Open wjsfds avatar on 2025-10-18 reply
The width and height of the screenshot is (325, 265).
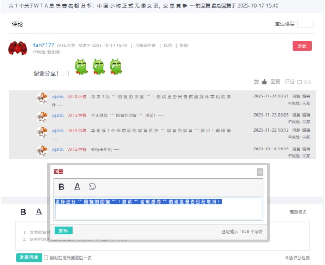point(42,151)
